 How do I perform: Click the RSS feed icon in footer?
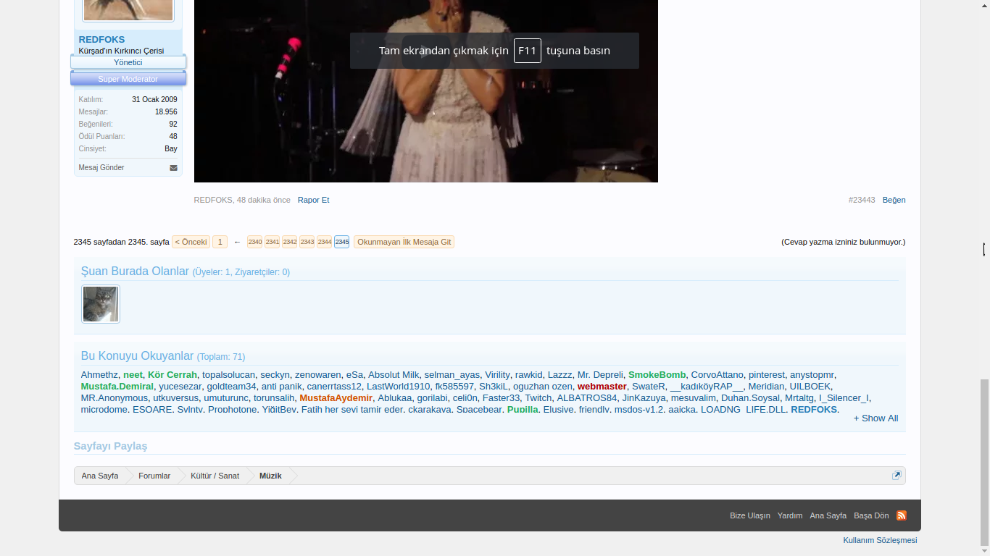click(902, 515)
